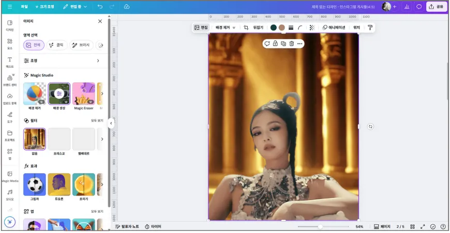
Task: Open the 크기 조정 (Resize) menu
Action: (44, 7)
